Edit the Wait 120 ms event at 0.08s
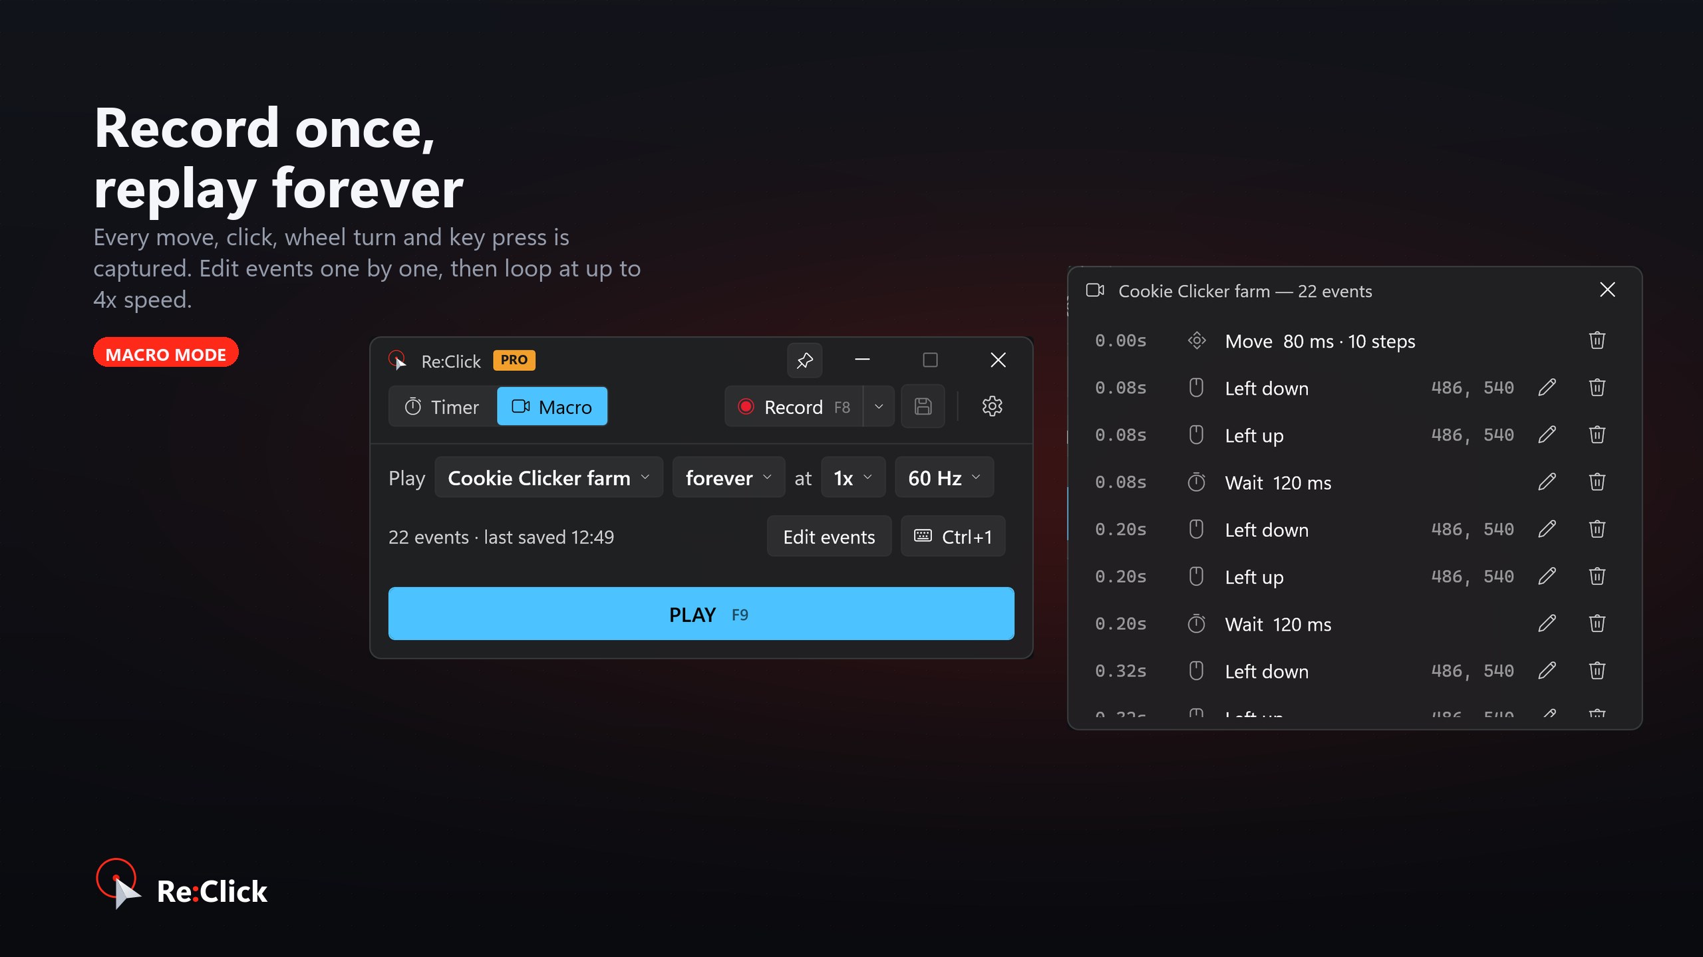1703x957 pixels. [1547, 482]
